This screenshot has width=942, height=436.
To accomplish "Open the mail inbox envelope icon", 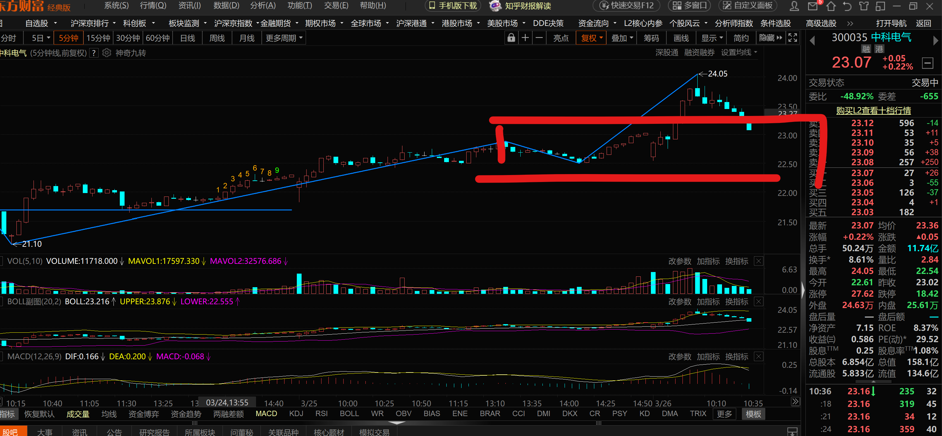I will 812,6.
